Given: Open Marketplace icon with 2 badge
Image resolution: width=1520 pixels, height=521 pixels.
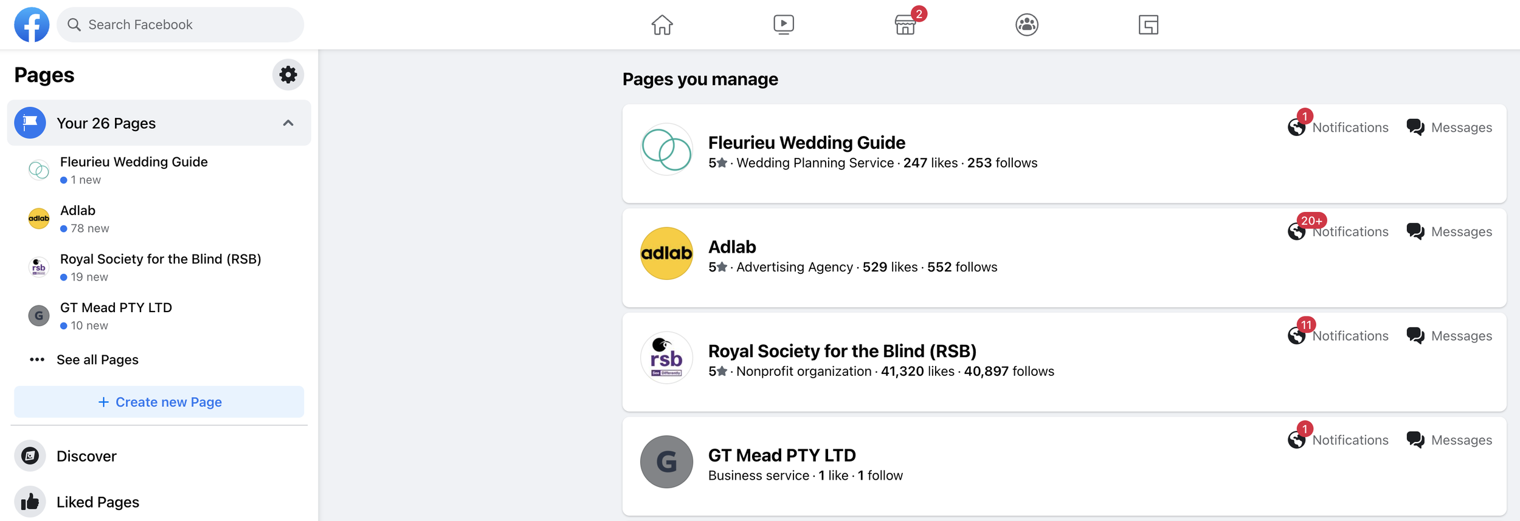Looking at the screenshot, I should click(905, 25).
